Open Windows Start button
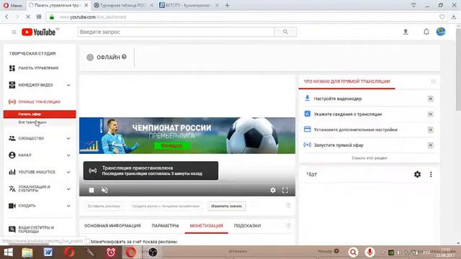The width and height of the screenshot is (461, 259). point(8,253)
